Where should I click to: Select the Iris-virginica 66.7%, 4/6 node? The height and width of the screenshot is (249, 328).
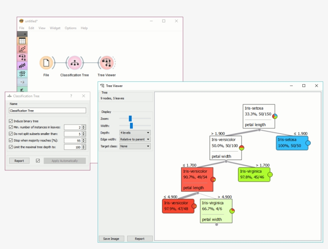tap(216, 211)
